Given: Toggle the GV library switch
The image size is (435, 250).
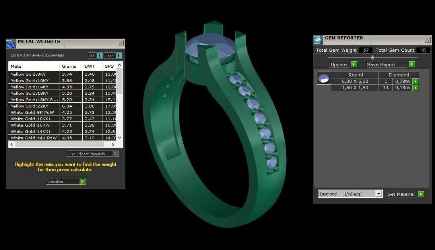Looking at the screenshot, I should pos(99,56).
